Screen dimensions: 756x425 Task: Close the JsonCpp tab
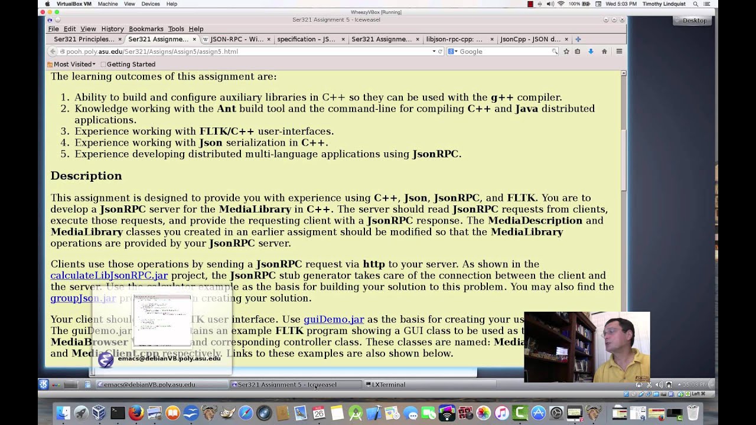566,39
